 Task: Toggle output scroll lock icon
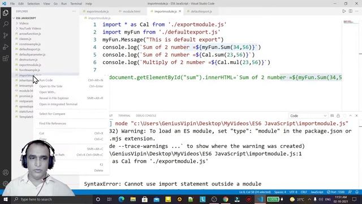(338, 116)
